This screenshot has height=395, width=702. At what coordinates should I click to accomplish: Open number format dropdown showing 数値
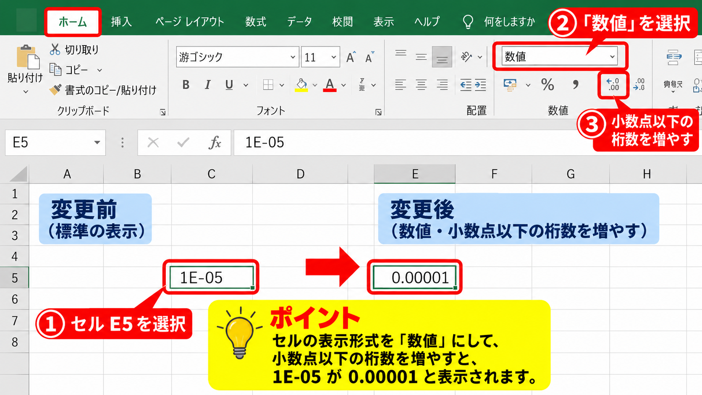pyautogui.click(x=613, y=56)
